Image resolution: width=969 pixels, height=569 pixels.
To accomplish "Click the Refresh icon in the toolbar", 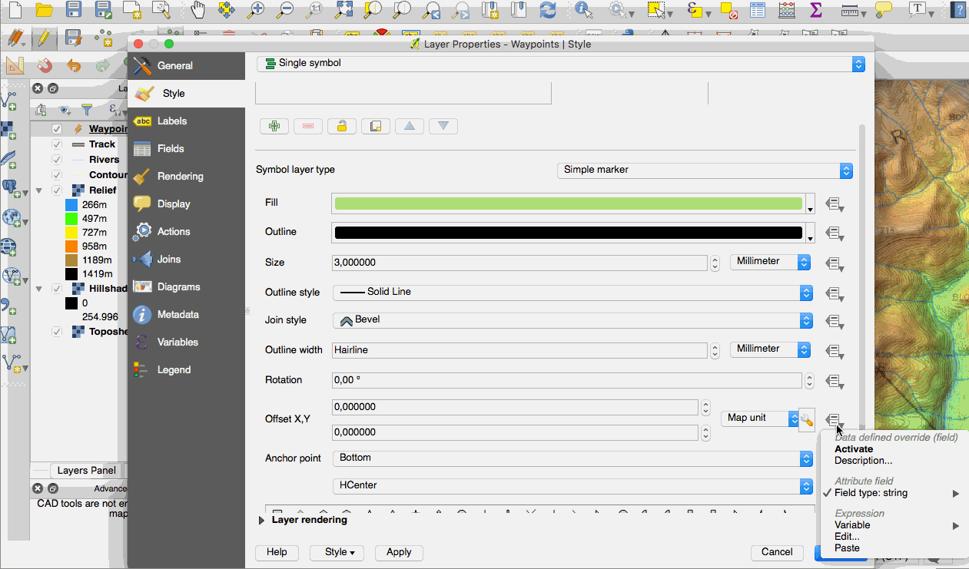I will pyautogui.click(x=547, y=10).
